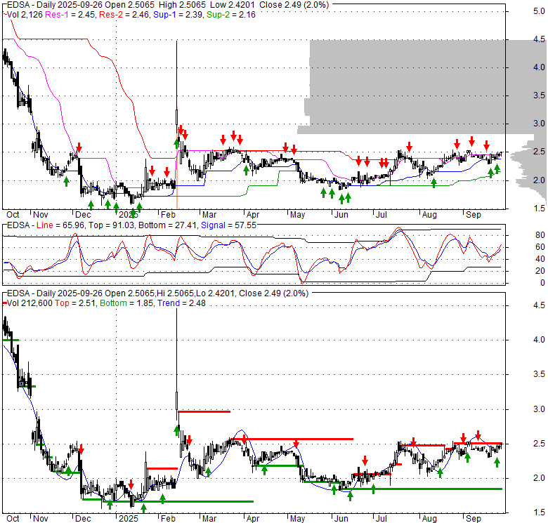Click the Line = 65.96 oscillator label

[60, 225]
